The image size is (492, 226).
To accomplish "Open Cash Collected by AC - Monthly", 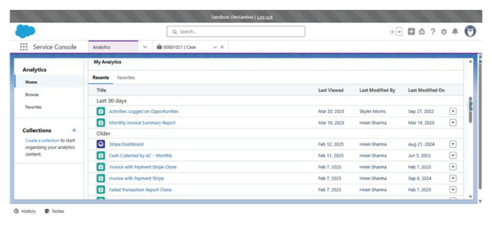I will (x=141, y=156).
